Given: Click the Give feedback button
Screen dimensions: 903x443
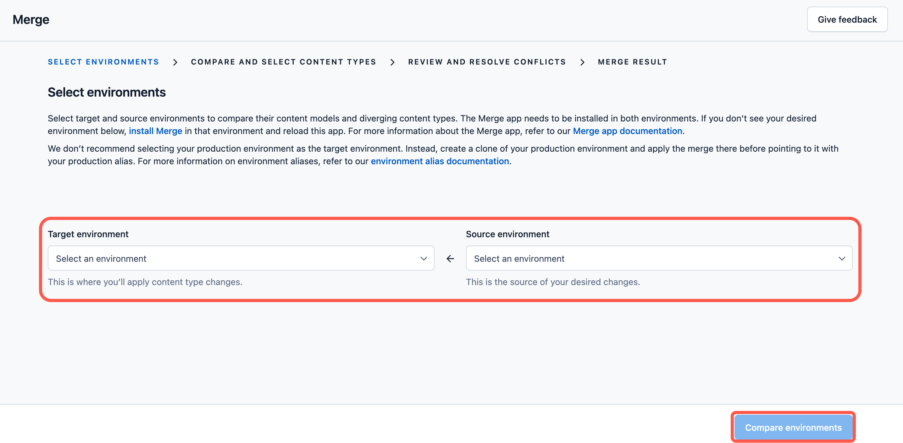Looking at the screenshot, I should coord(847,20).
